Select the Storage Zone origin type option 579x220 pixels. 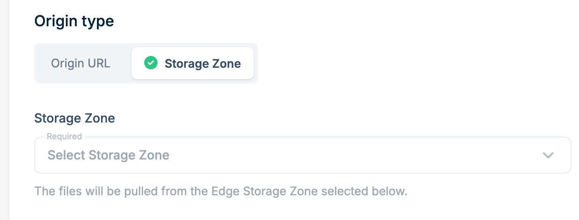pyautogui.click(x=193, y=63)
